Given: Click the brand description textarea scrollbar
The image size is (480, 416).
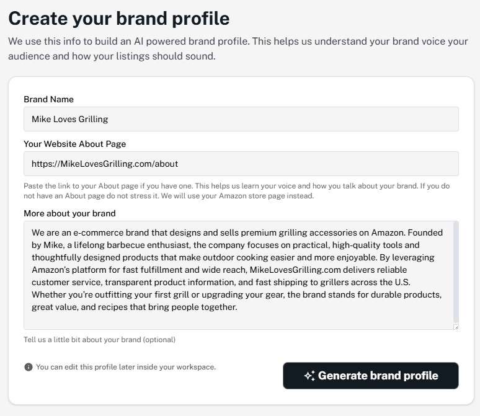Looking at the screenshot, I should [456, 272].
